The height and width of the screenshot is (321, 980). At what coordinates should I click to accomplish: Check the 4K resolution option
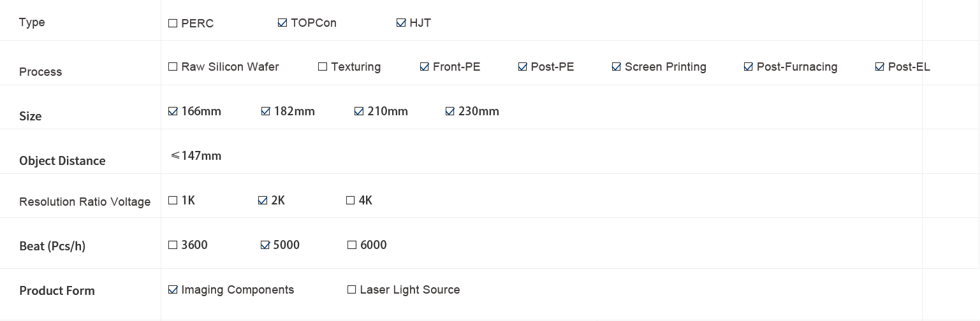tap(351, 201)
